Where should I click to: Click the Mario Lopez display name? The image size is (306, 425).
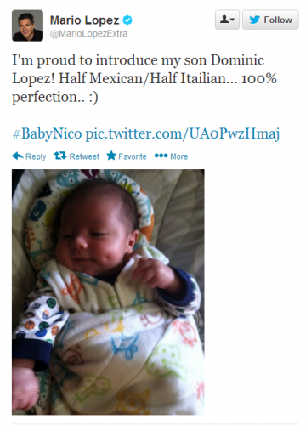84,20
